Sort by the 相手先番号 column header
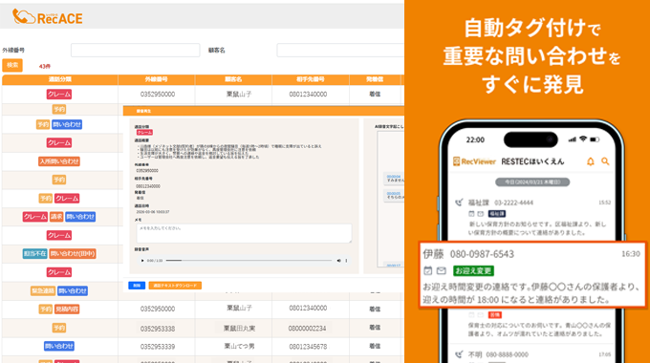The image size is (650, 363). click(x=311, y=79)
